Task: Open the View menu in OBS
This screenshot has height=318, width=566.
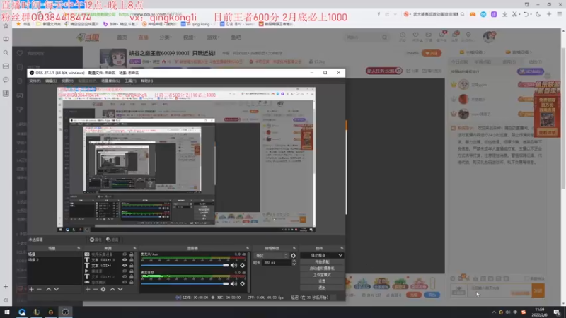Action: pyautogui.click(x=67, y=81)
